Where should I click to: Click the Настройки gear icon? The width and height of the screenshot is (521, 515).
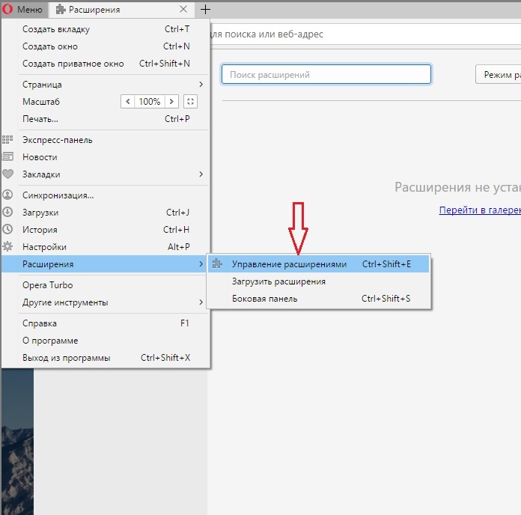point(7,246)
